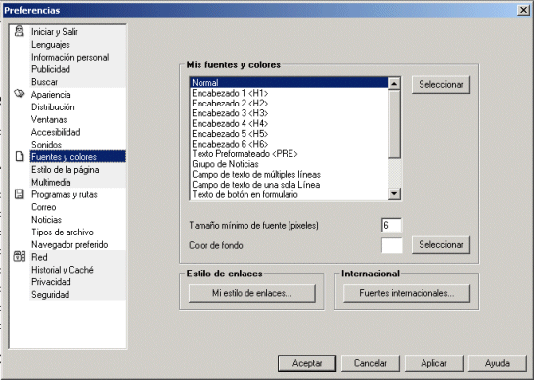Screen dimensions: 534x380
Task: Select Encabezado 4 <H4> entry
Action: (289, 123)
